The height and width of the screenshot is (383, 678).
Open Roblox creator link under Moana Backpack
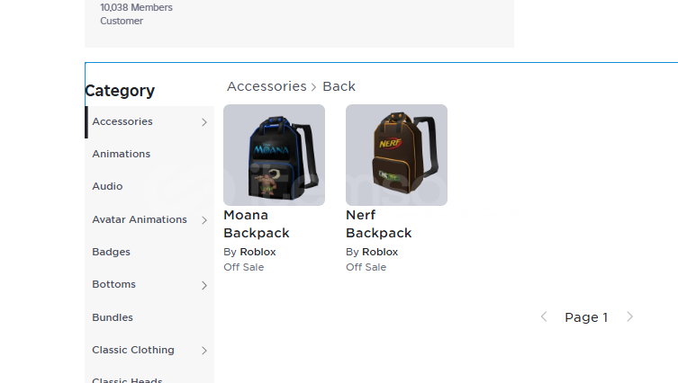point(258,252)
